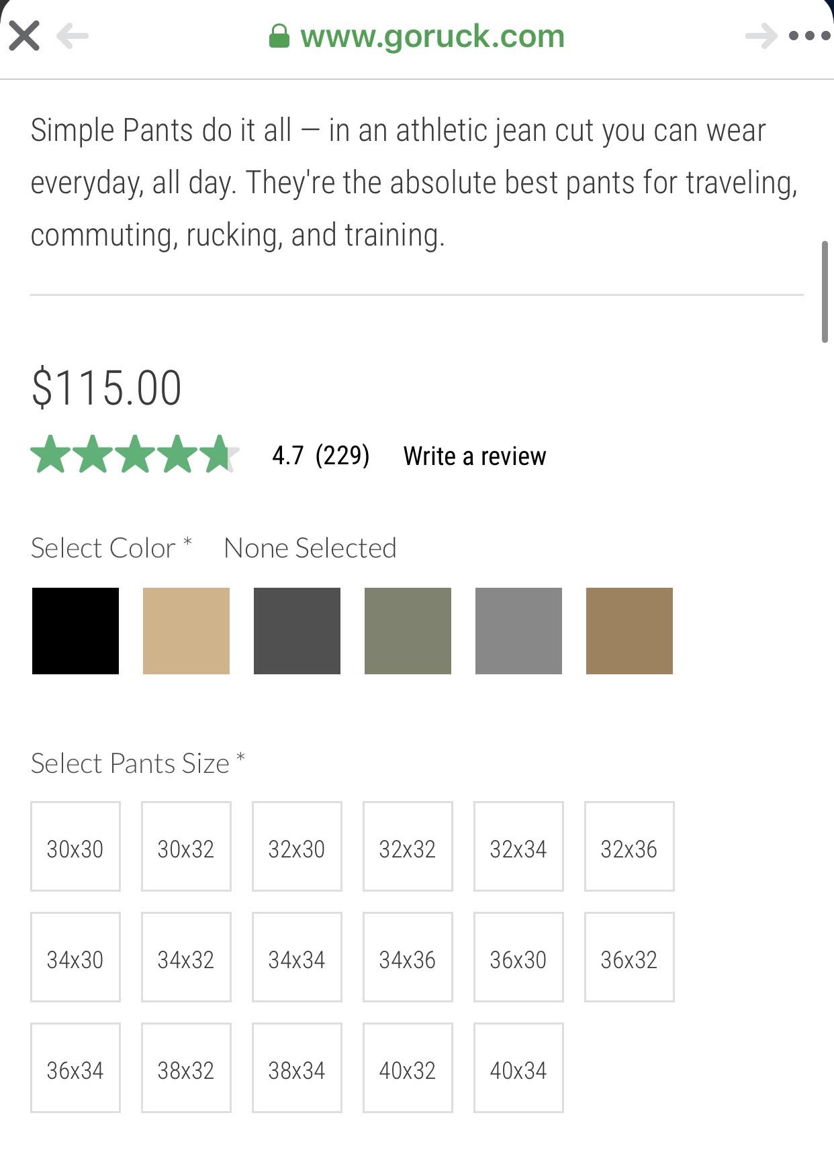Select the coyote brown color swatch
Viewport: 834px width, 1152px height.
pos(629,629)
